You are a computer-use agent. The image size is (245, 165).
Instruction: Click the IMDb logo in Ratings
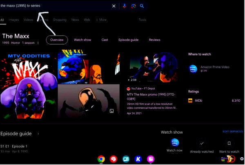190,100
